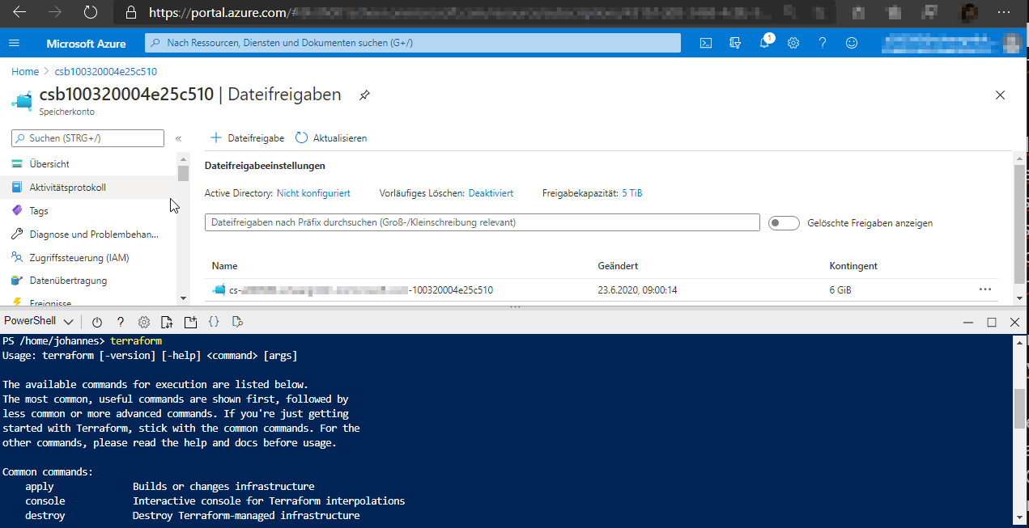Screen dimensions: 1029x528
Task: Open portal settings gear in header
Action: pos(793,43)
